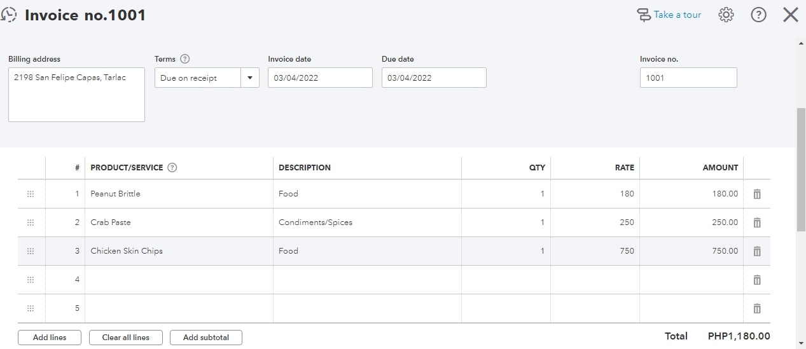Click the Add lines button
This screenshot has width=806, height=349.
[50, 338]
